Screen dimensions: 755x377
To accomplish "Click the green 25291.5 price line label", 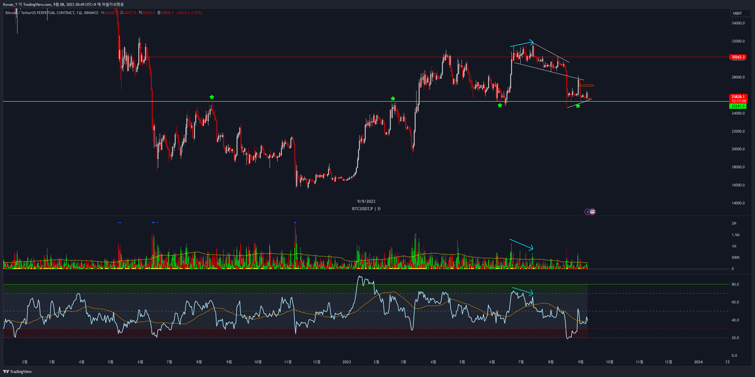I will (x=738, y=106).
